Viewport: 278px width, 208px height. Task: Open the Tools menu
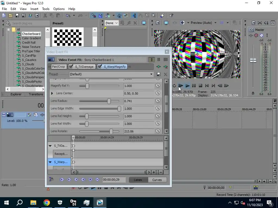coord(46,9)
